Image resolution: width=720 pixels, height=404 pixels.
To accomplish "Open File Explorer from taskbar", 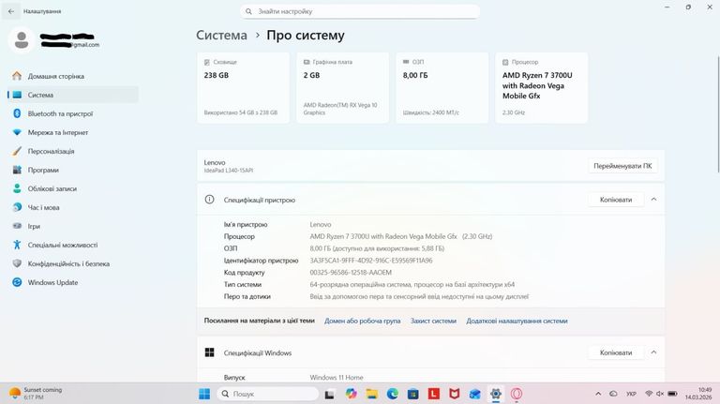I will (372, 394).
